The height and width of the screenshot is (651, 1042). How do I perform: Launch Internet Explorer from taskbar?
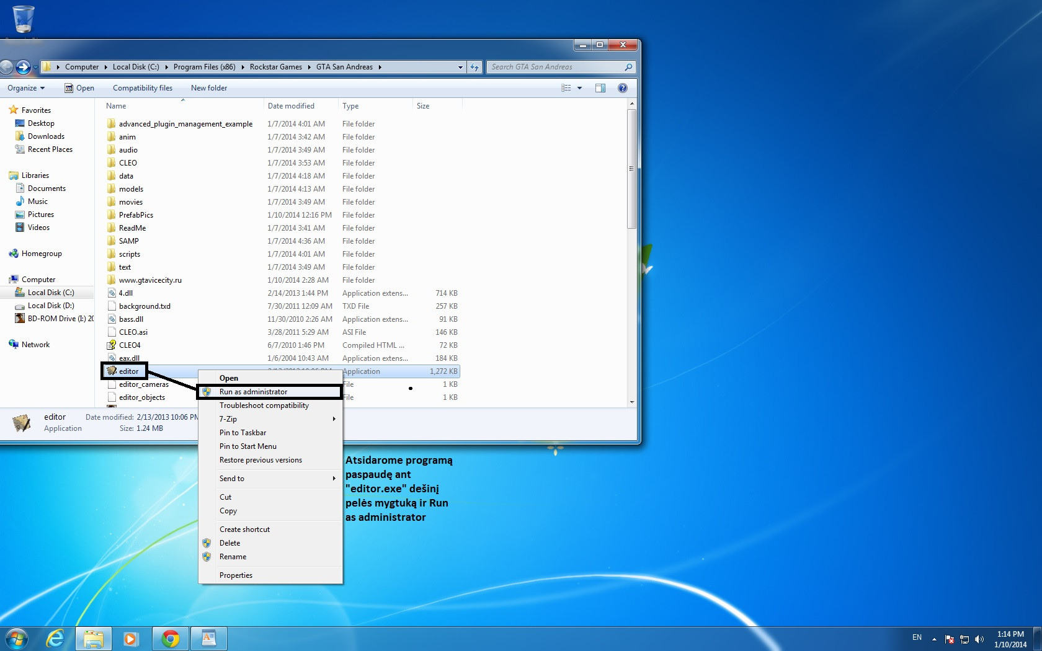tap(56, 638)
